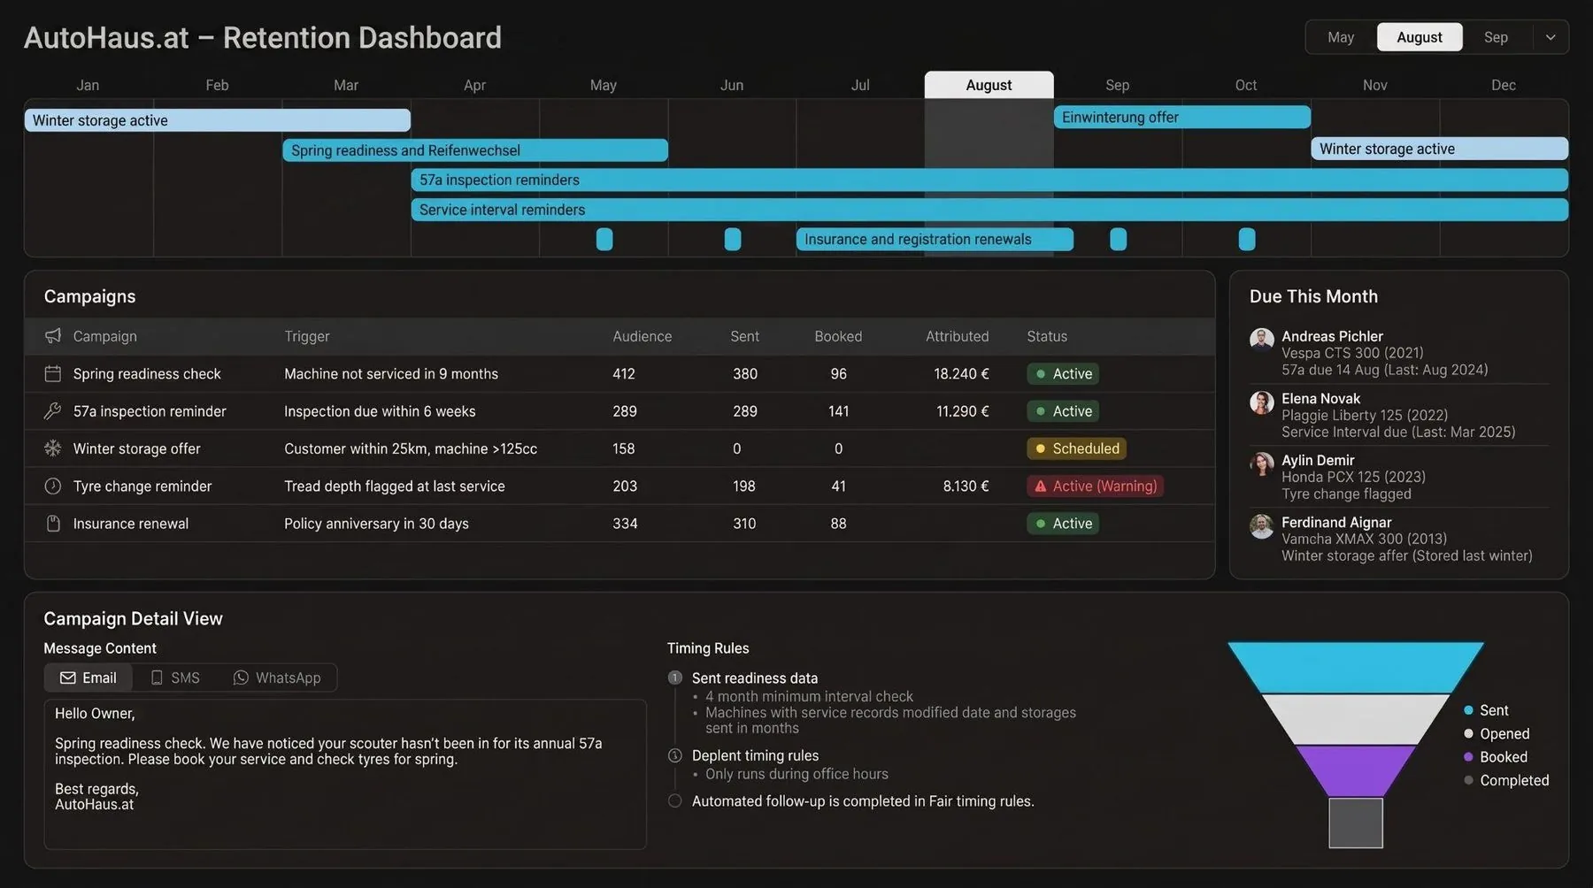1593x888 pixels.
Task: Click 'Winter storage offer' campaign name
Action: point(136,448)
